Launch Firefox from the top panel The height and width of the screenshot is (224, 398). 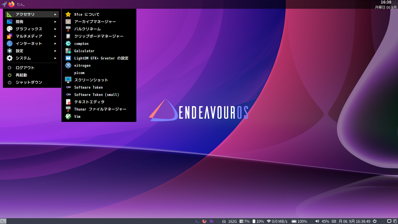[x=11, y=4]
